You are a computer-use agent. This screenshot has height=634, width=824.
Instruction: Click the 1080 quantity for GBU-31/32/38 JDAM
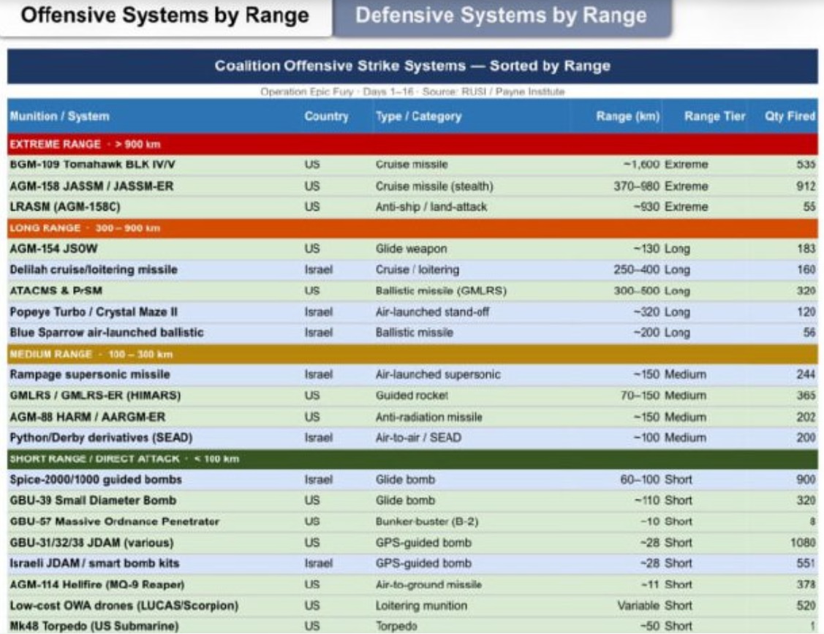click(803, 543)
